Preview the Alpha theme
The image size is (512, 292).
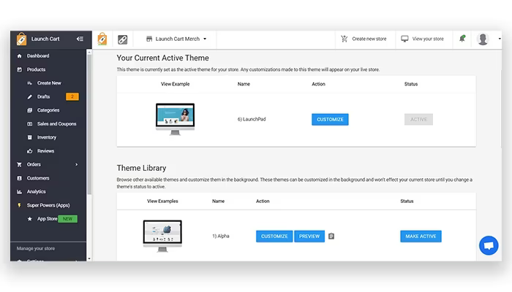point(309,237)
